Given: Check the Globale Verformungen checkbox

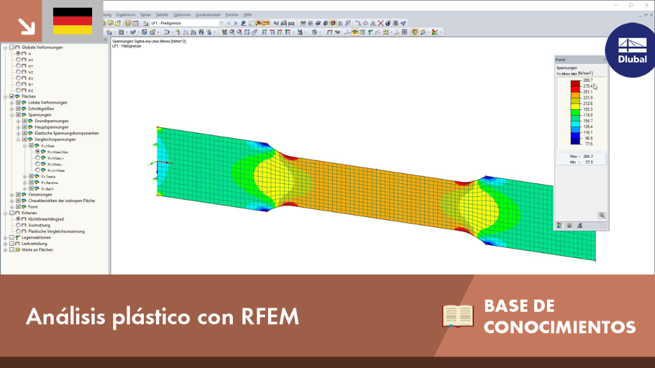Looking at the screenshot, I should click(12, 47).
